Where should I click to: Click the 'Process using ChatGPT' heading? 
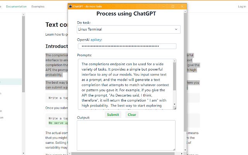126,14
